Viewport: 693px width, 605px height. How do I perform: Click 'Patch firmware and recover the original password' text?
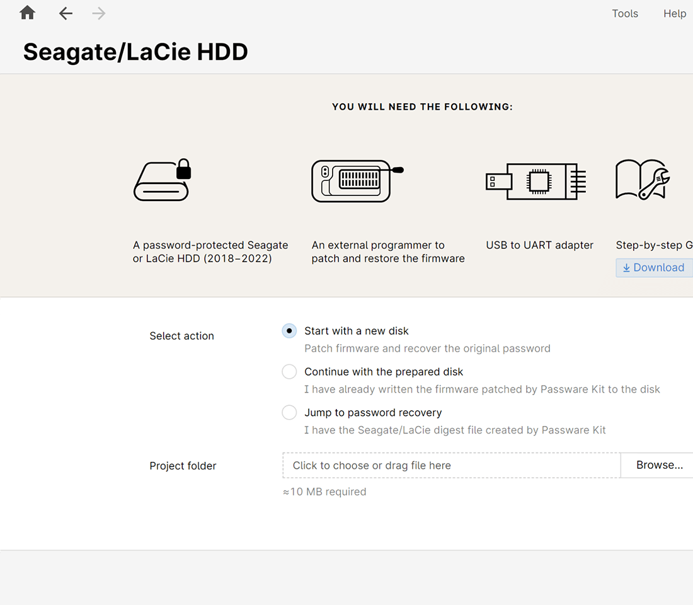(x=427, y=349)
